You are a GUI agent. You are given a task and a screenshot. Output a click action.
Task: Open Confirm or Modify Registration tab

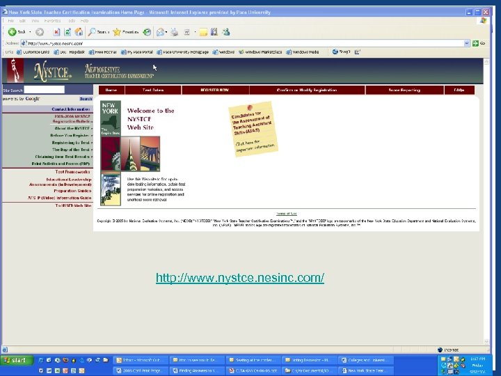[307, 90]
